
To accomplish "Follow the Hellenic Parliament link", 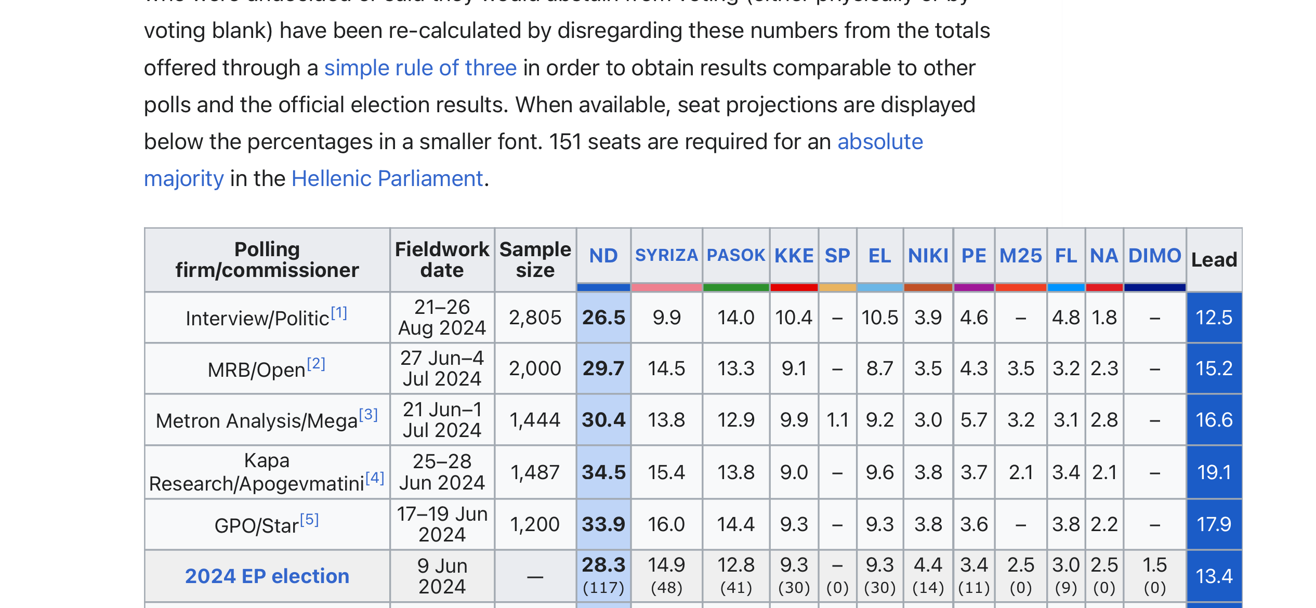I will point(387,179).
